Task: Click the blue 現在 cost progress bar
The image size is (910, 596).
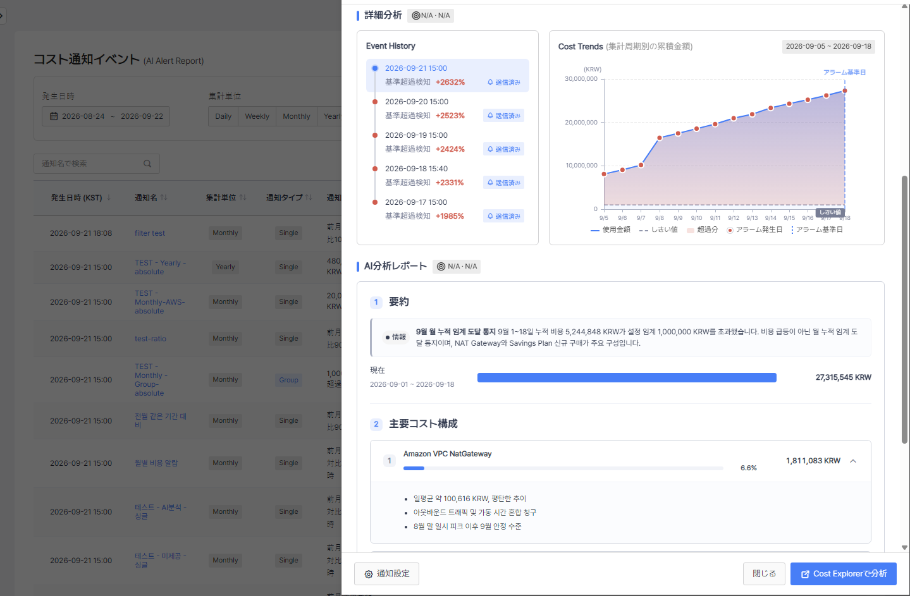Action: (x=627, y=377)
